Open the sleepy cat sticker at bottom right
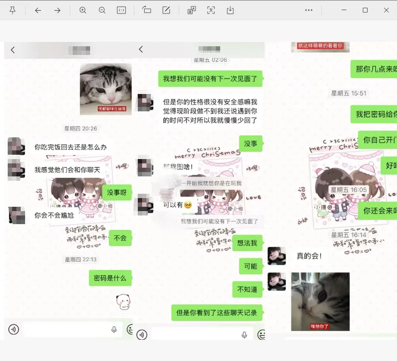The width and height of the screenshot is (397, 361). pyautogui.click(x=320, y=301)
